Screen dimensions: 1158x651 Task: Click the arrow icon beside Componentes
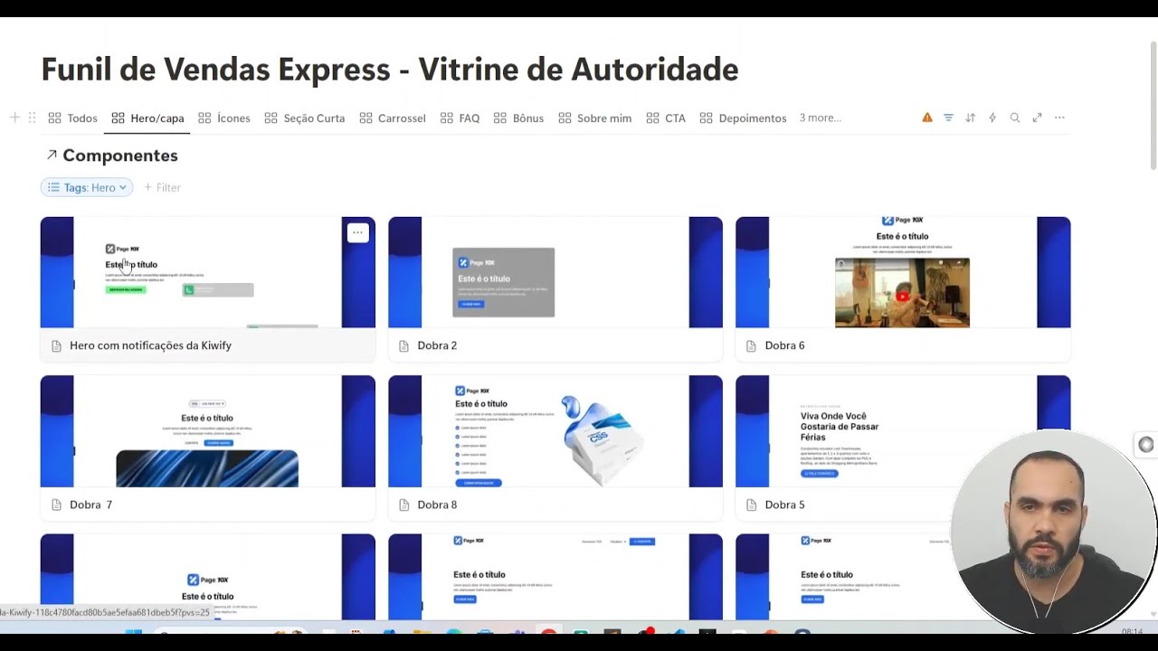coord(52,156)
